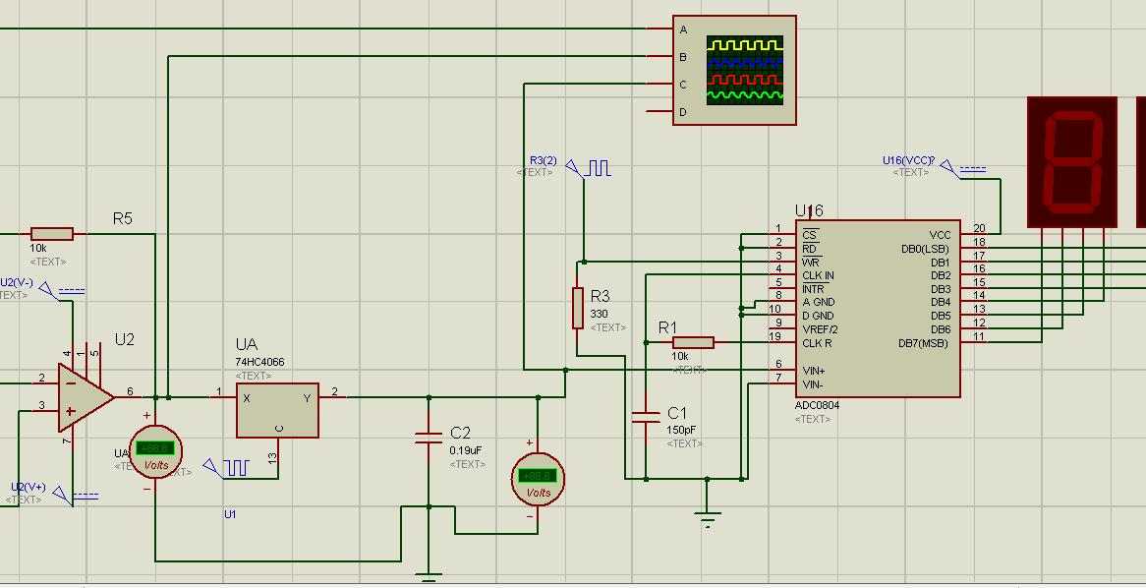Click the 10k value under R5
The image size is (1146, 588).
(x=38, y=248)
